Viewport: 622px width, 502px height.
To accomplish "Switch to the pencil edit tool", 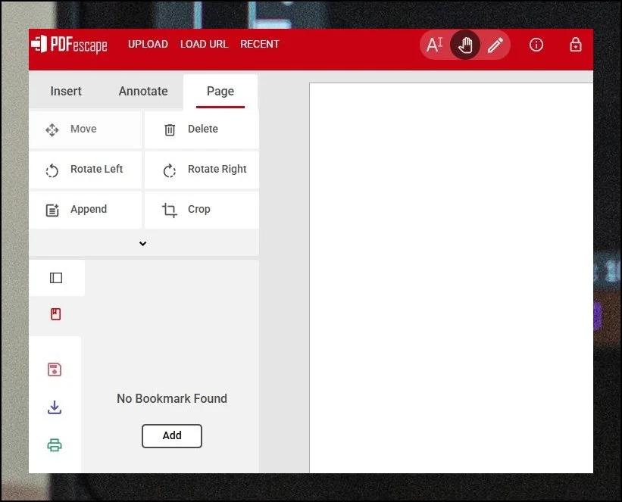I will (495, 45).
